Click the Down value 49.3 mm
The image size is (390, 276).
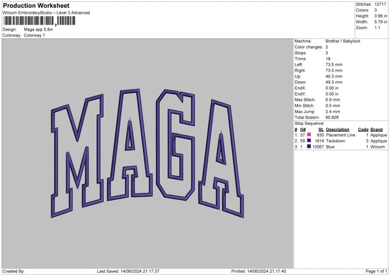click(x=334, y=82)
